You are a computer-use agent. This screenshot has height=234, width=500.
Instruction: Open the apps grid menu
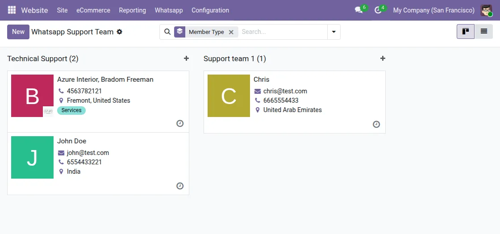coord(12,10)
